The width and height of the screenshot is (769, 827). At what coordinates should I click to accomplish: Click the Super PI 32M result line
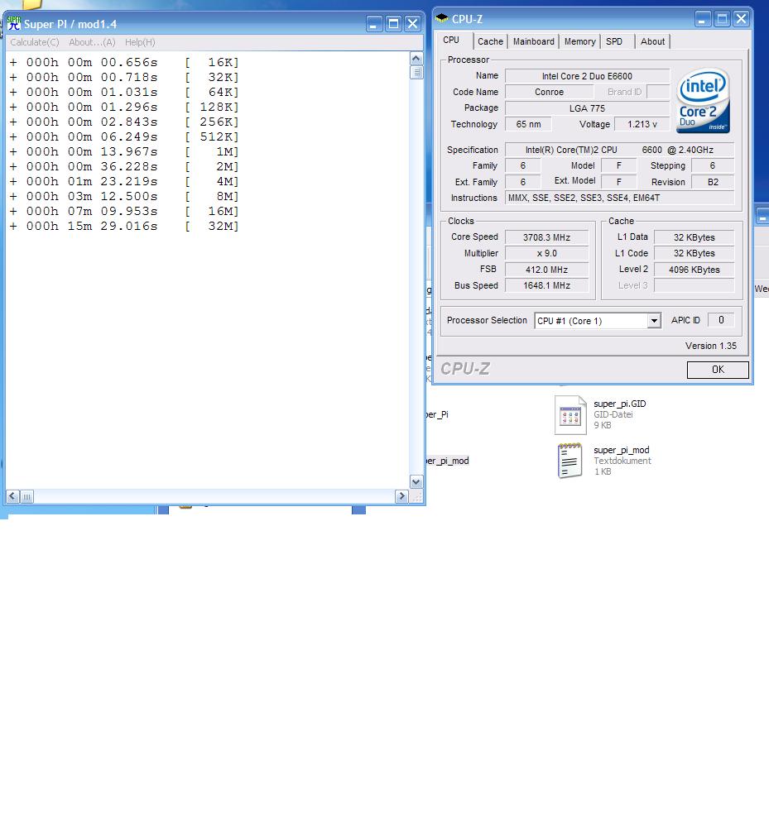pos(124,227)
